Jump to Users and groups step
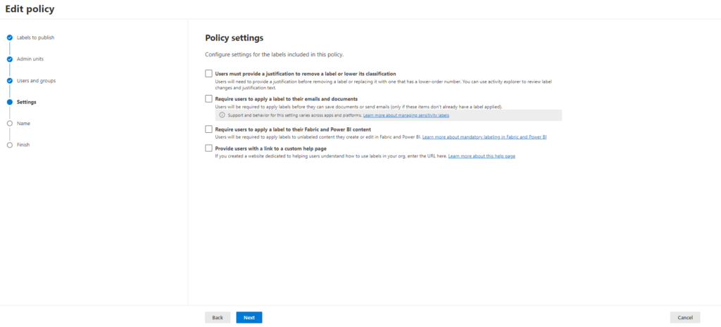 [36, 81]
